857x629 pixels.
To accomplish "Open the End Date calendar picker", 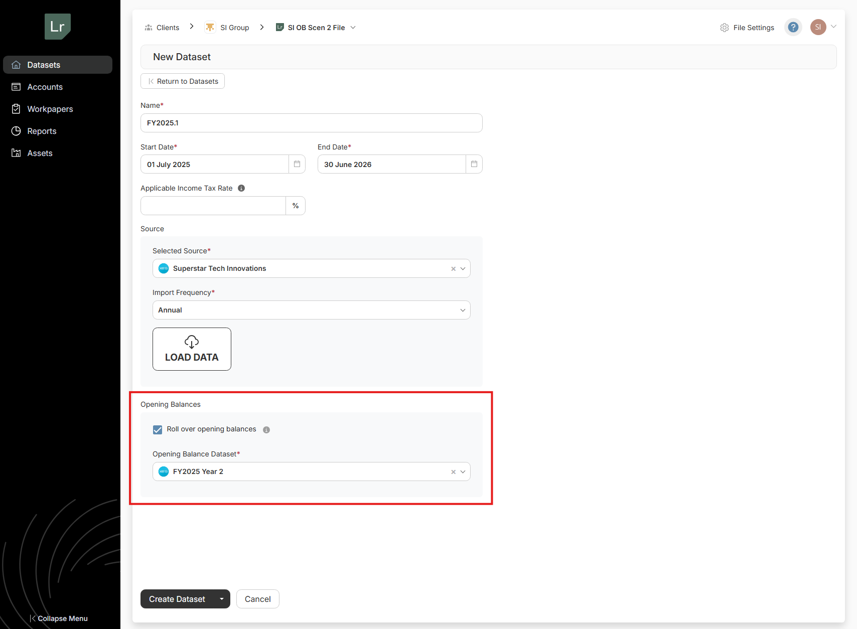I will [474, 164].
